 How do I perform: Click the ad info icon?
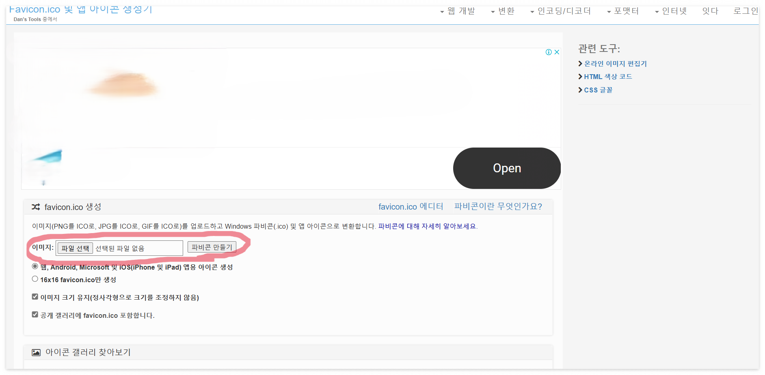pyautogui.click(x=549, y=52)
